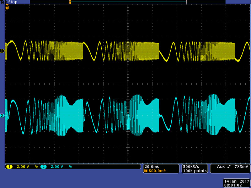
Task: Click the channel 1 ground marker
Action: (x=2, y=50)
